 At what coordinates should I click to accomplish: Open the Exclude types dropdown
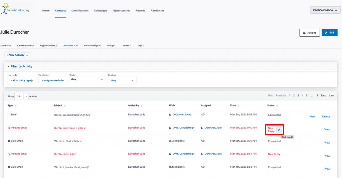point(53,80)
